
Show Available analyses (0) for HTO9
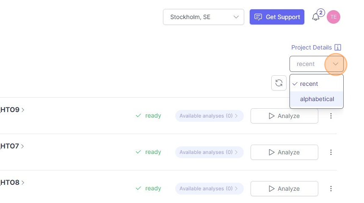coord(209,116)
